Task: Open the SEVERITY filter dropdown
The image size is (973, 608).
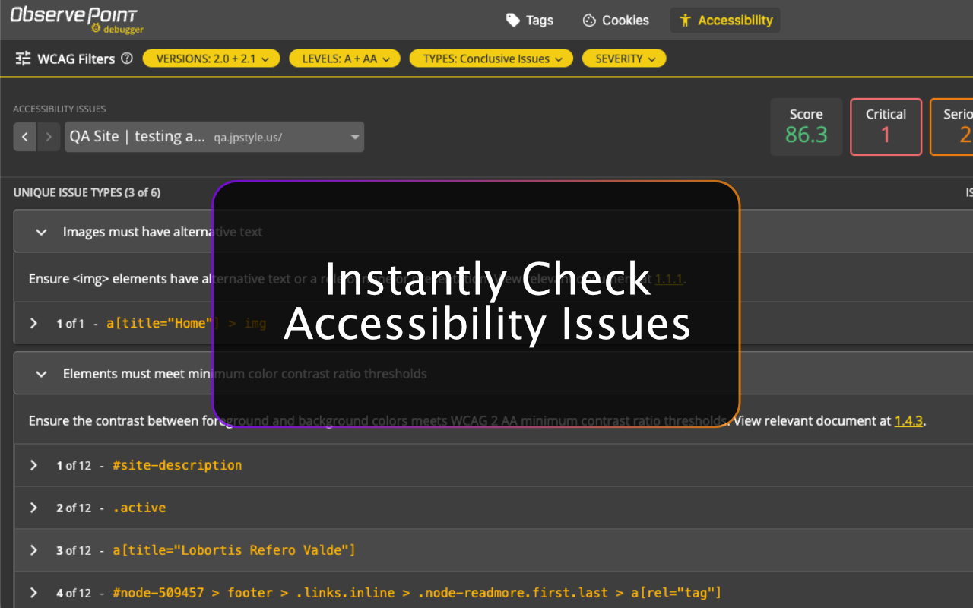Action: click(624, 59)
